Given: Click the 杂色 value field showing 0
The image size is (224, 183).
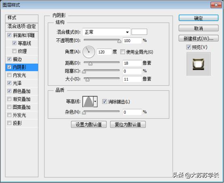Looking at the screenshot, I should coord(132,112).
